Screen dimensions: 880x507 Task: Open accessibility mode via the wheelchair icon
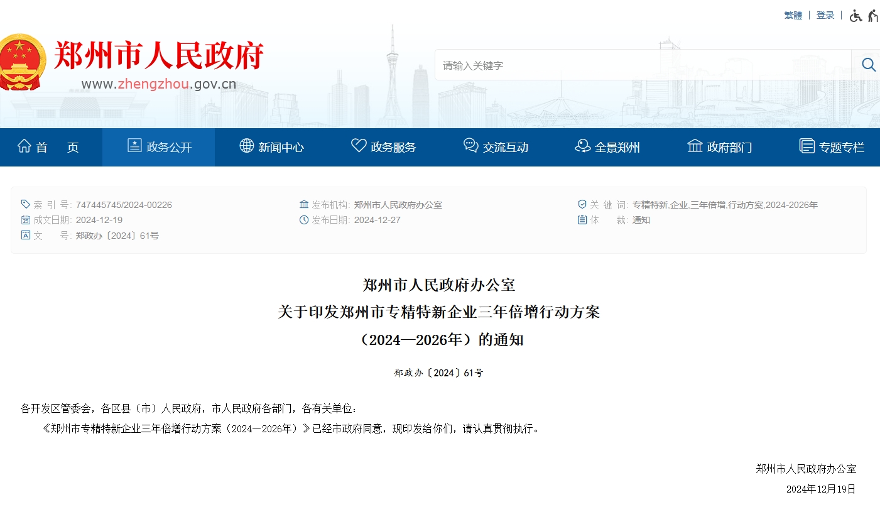[x=856, y=16]
